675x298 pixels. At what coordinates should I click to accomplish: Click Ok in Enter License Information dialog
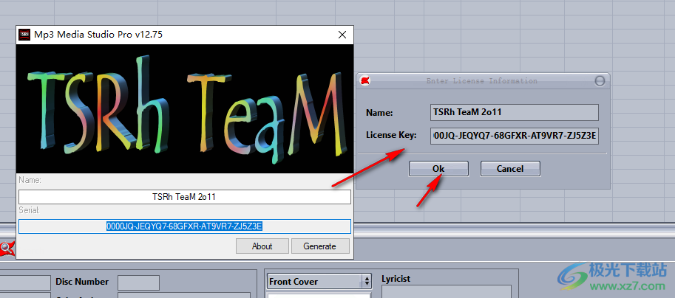pyautogui.click(x=438, y=169)
